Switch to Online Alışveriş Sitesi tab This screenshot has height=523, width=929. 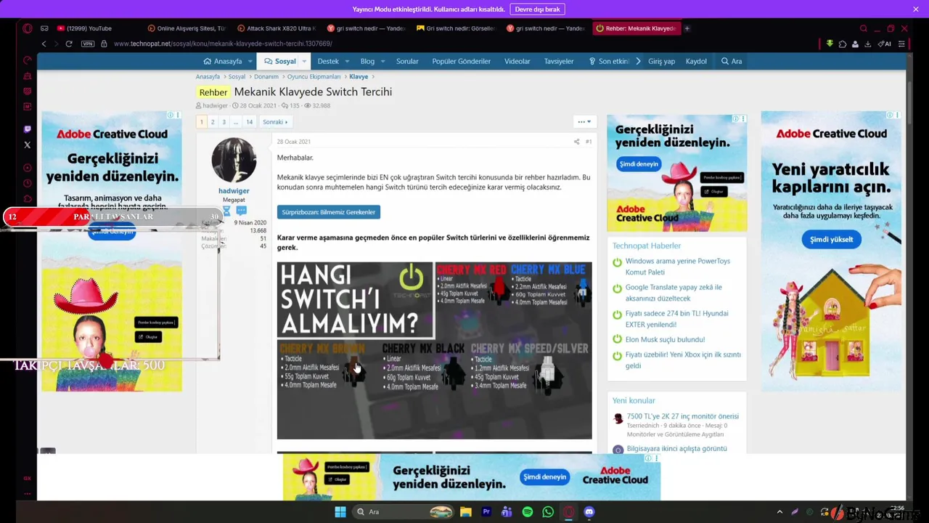tap(187, 28)
